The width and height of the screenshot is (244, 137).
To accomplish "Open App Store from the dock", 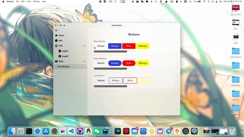I will click(46, 131).
